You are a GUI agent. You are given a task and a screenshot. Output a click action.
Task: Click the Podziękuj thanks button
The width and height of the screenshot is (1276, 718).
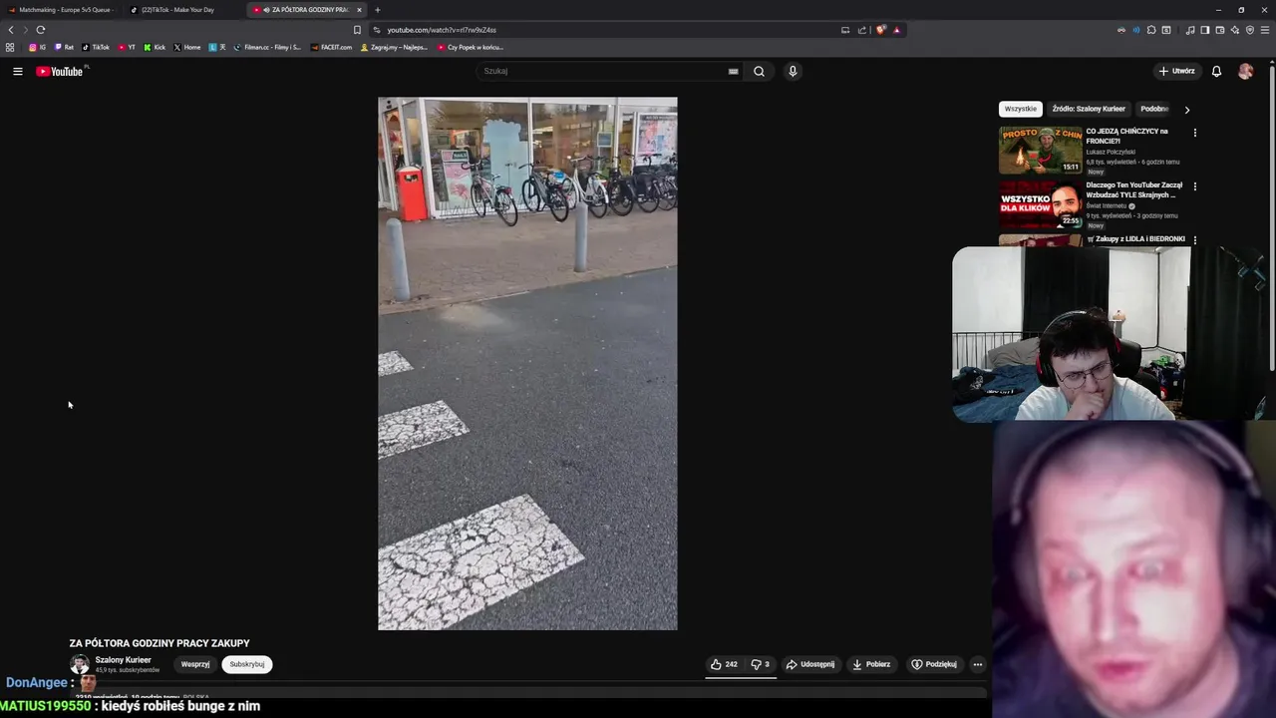[934, 664]
